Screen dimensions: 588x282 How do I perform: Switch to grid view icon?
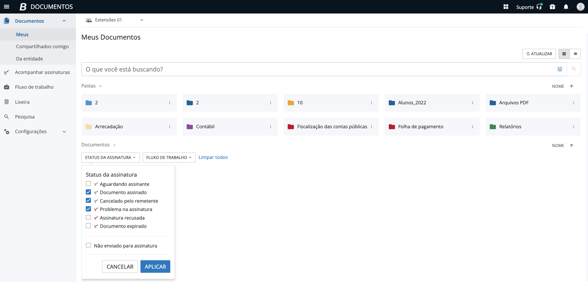pyautogui.click(x=564, y=54)
